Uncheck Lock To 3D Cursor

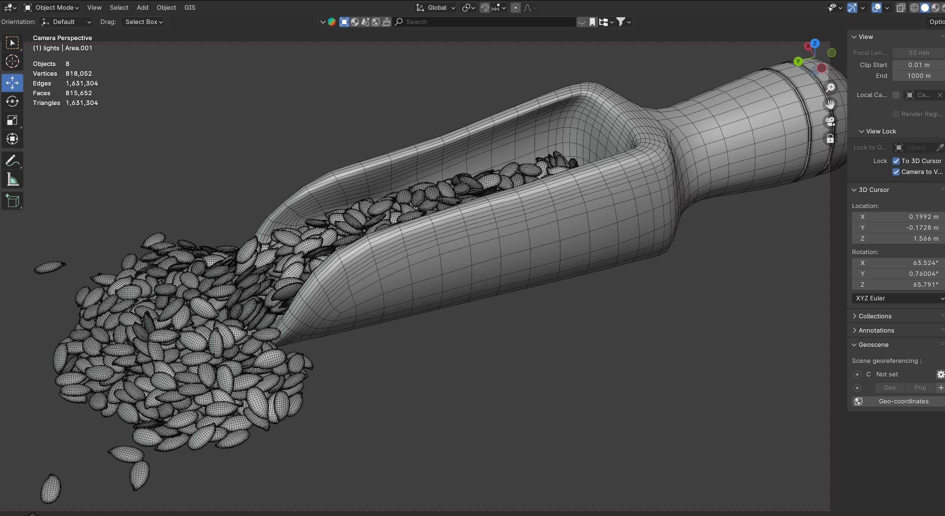896,161
